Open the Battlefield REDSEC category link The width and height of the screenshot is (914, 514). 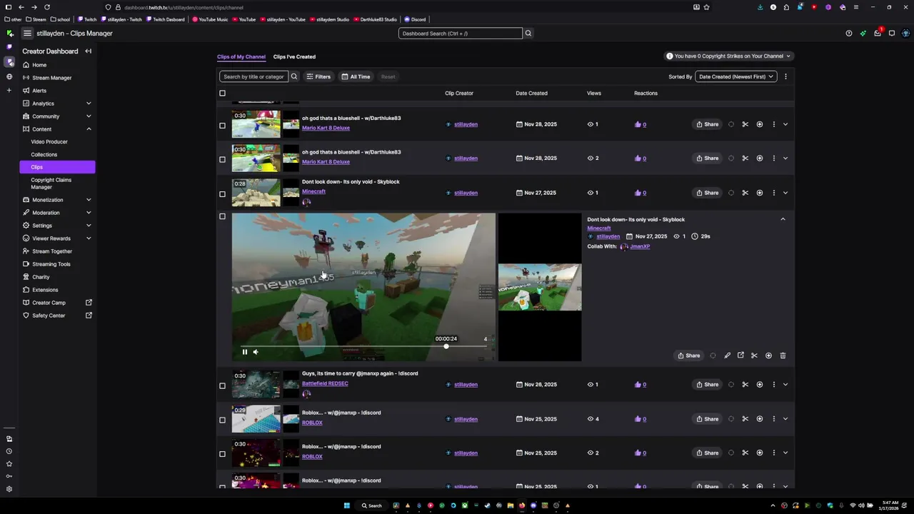[325, 383]
